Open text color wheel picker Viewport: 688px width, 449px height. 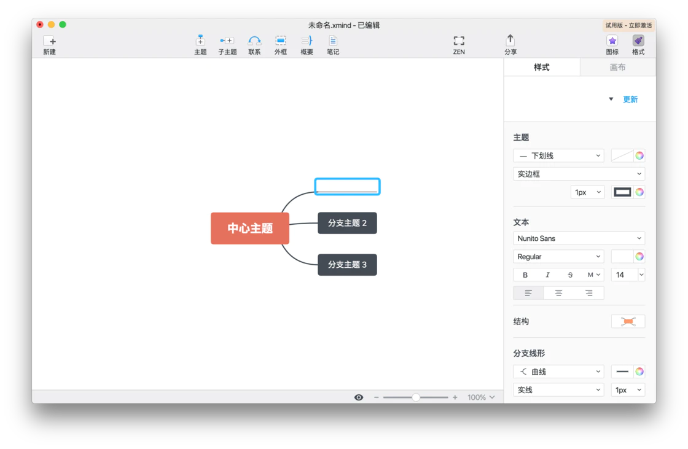[x=639, y=256]
